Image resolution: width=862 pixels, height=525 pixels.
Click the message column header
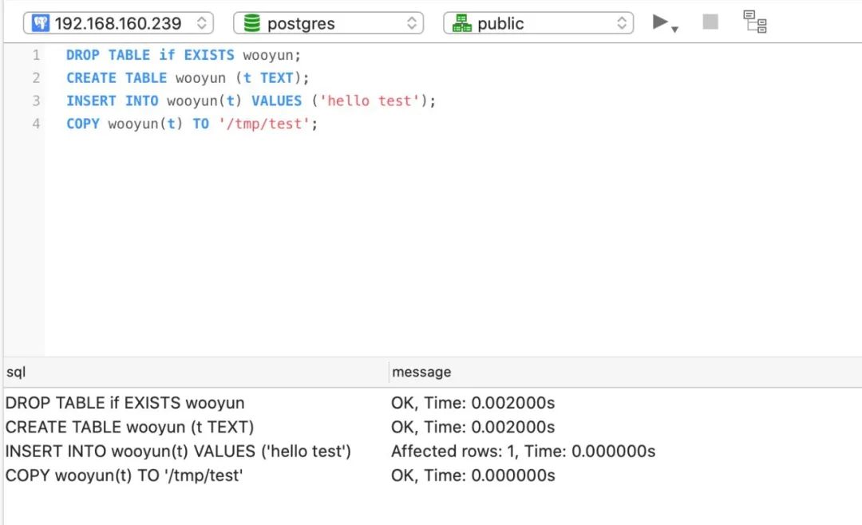(x=421, y=372)
